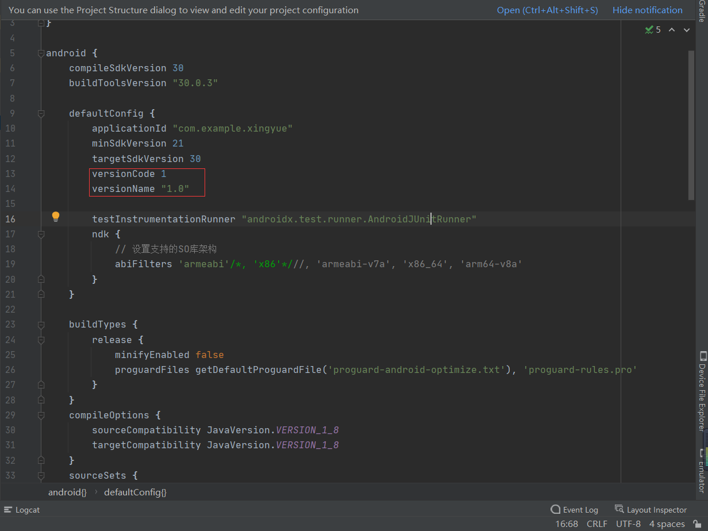Click the false value on line 25
The height and width of the screenshot is (531, 708).
210,355
